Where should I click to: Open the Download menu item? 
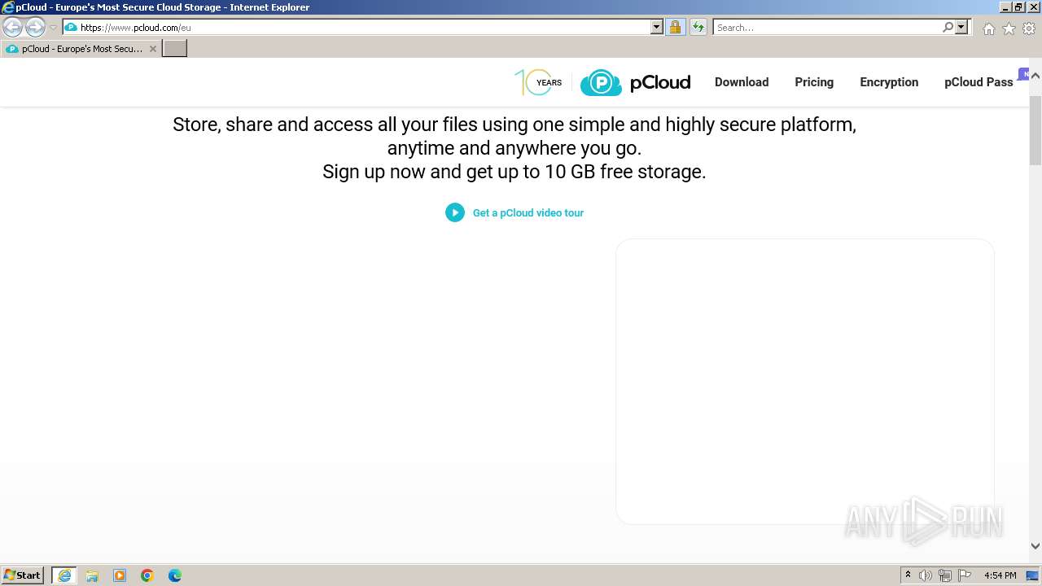pos(742,82)
